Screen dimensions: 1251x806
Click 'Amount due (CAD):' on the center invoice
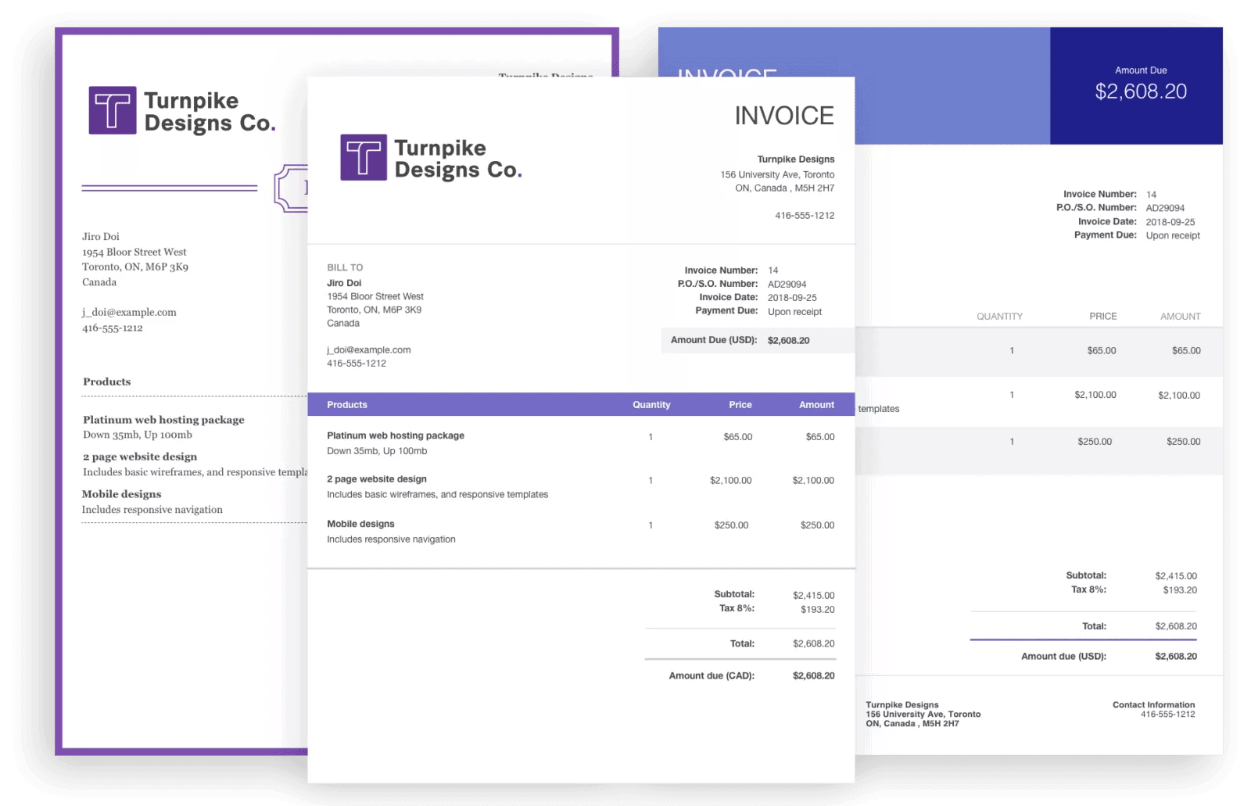tap(712, 676)
